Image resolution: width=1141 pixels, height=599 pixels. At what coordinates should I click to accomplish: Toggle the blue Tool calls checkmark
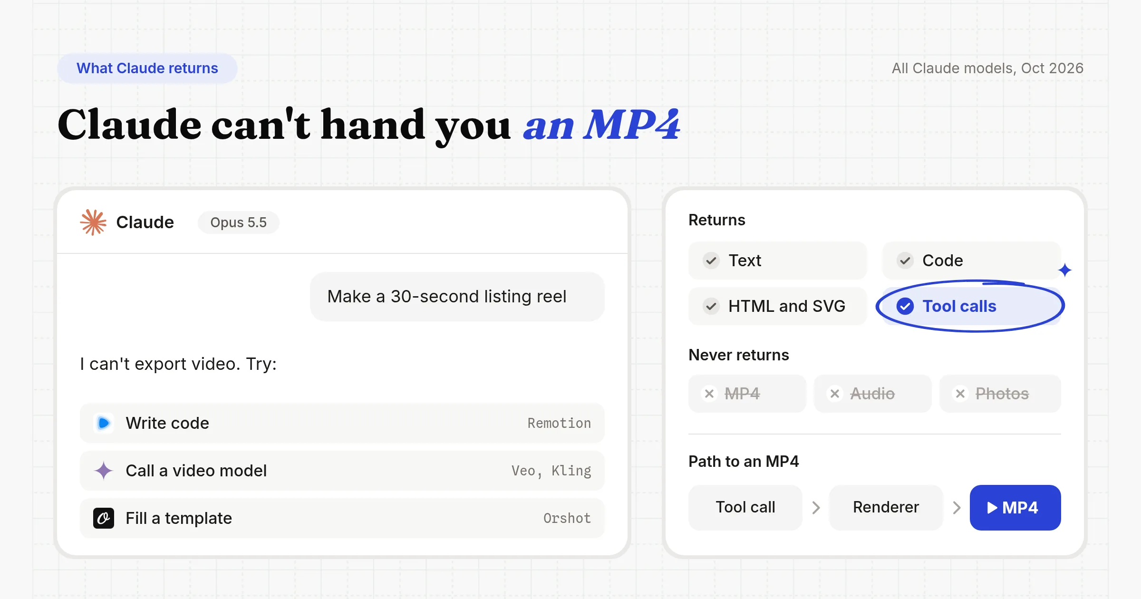(905, 306)
